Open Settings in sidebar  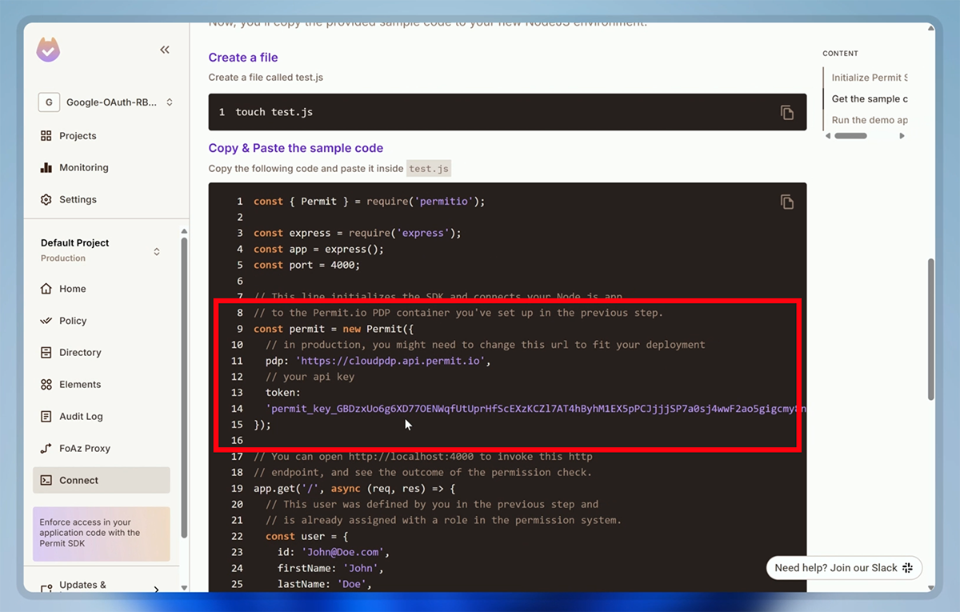[78, 200]
